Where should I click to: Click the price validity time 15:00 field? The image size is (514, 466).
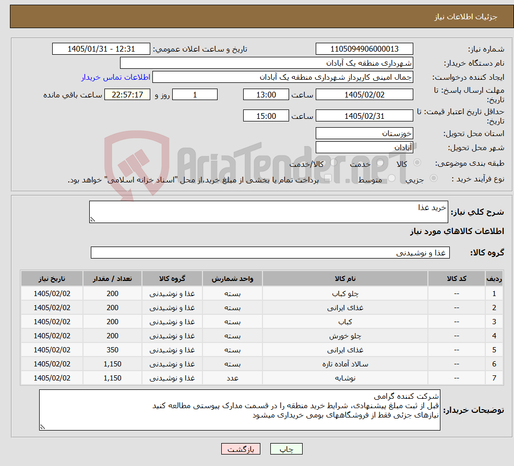tap(266, 116)
